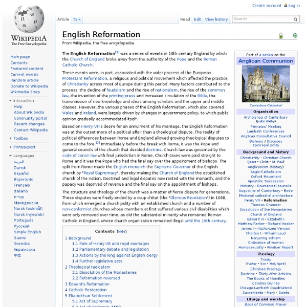The image size is (307, 307).
Task: Open the Help link
Action: click(x=18, y=106)
